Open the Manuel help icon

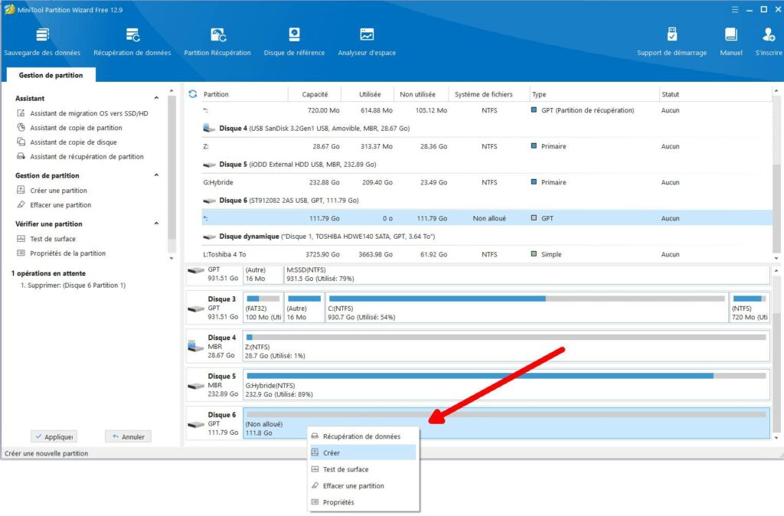[730, 41]
